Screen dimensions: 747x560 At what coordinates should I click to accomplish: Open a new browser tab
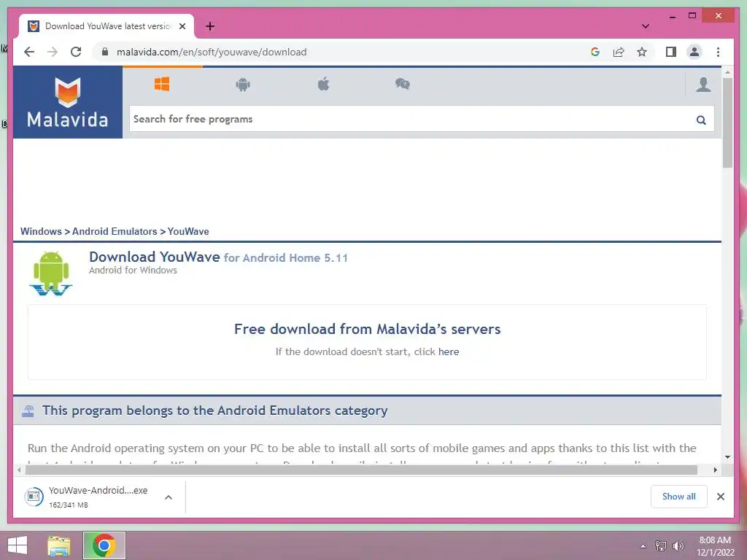tap(210, 26)
